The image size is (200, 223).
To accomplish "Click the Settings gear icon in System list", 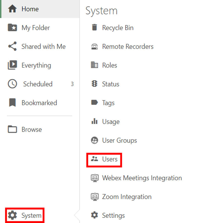I will 94,215.
